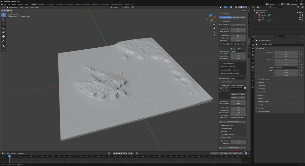305x166 pixels.
Task: Uncheck Engrave Grid Lines
Action: 231,49
